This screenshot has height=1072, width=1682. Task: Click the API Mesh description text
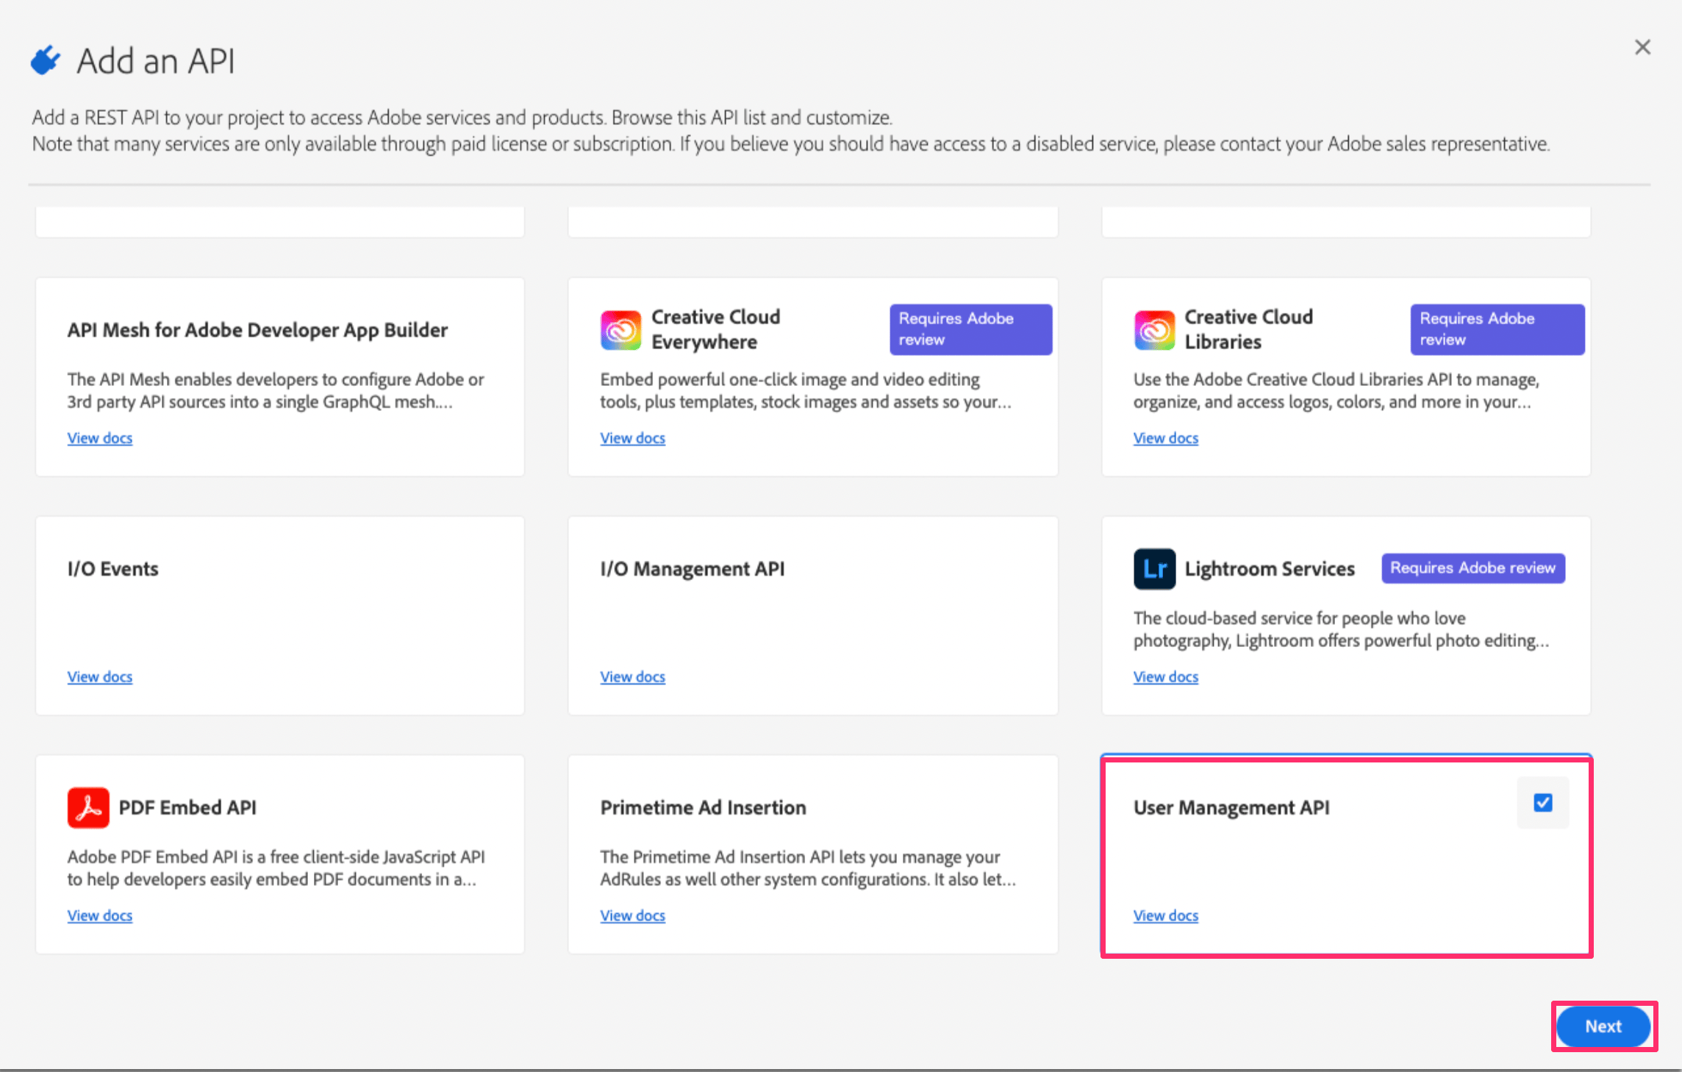(x=276, y=390)
